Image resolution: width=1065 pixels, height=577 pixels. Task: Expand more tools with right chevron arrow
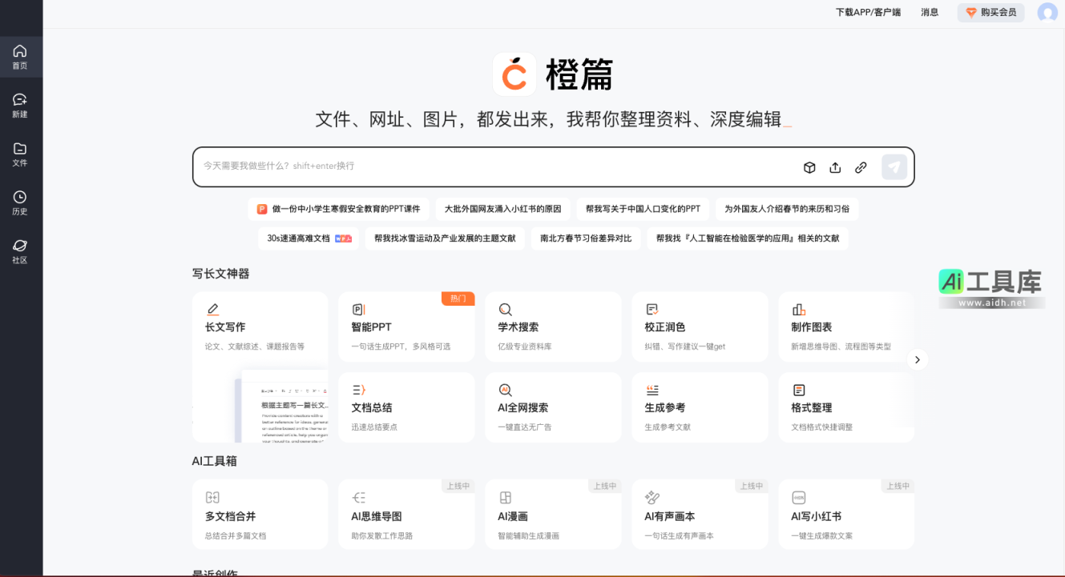pos(917,359)
